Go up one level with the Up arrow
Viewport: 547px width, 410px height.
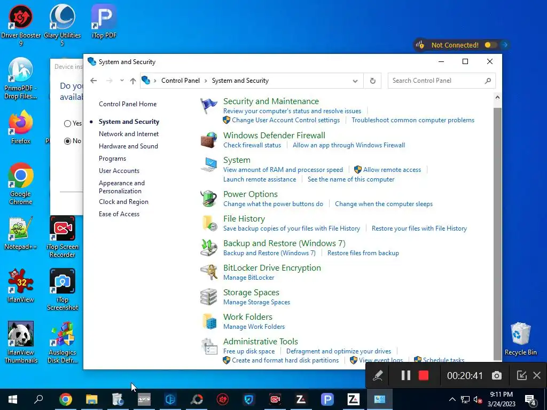click(x=132, y=81)
